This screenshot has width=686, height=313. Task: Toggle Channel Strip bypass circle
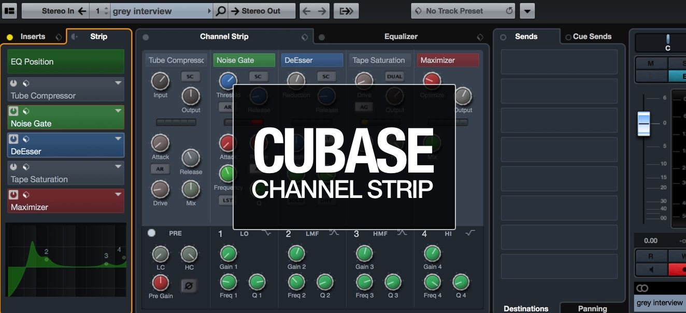(146, 37)
